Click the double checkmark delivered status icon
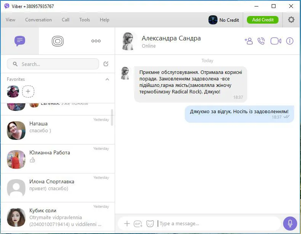Screen dimensions: 301x234 pos(286,117)
